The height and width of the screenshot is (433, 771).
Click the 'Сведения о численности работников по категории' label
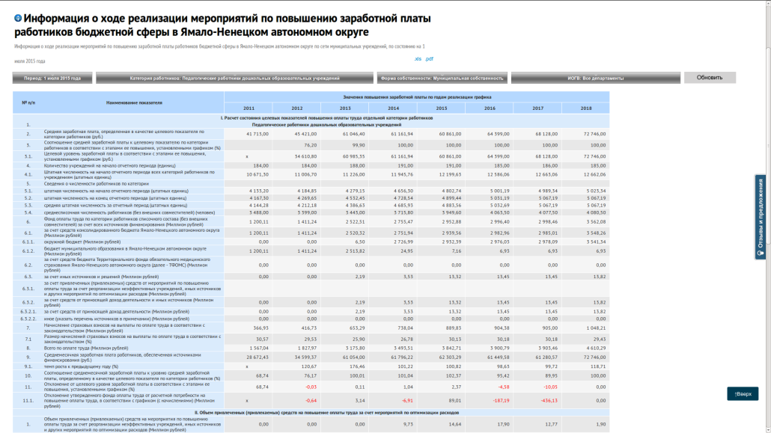97,184
